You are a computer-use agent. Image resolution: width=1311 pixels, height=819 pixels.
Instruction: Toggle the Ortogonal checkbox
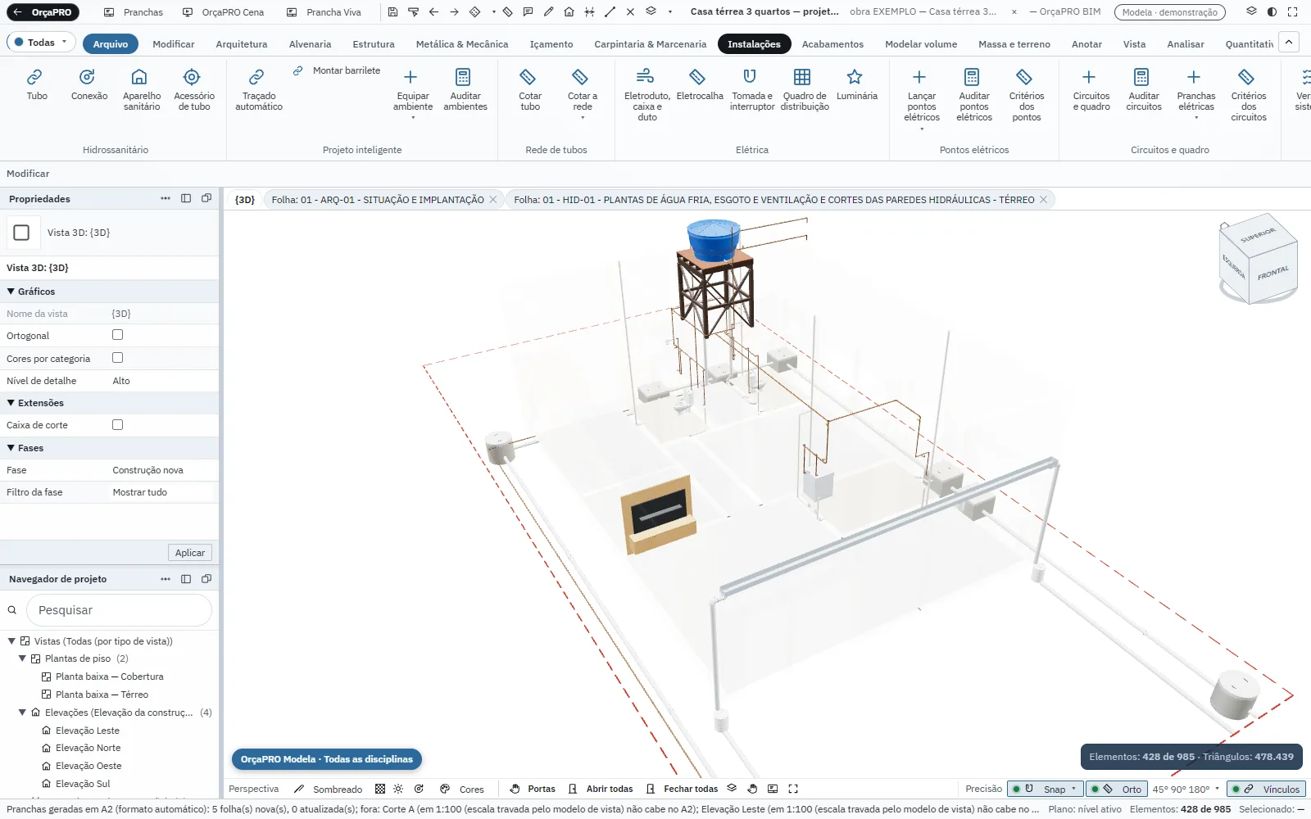[x=117, y=335]
